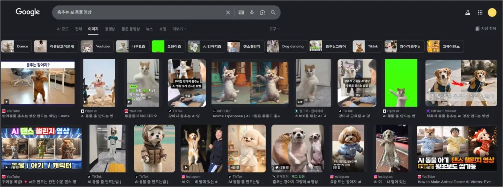
Task: Click the Google logo
Action: [x=28, y=12]
